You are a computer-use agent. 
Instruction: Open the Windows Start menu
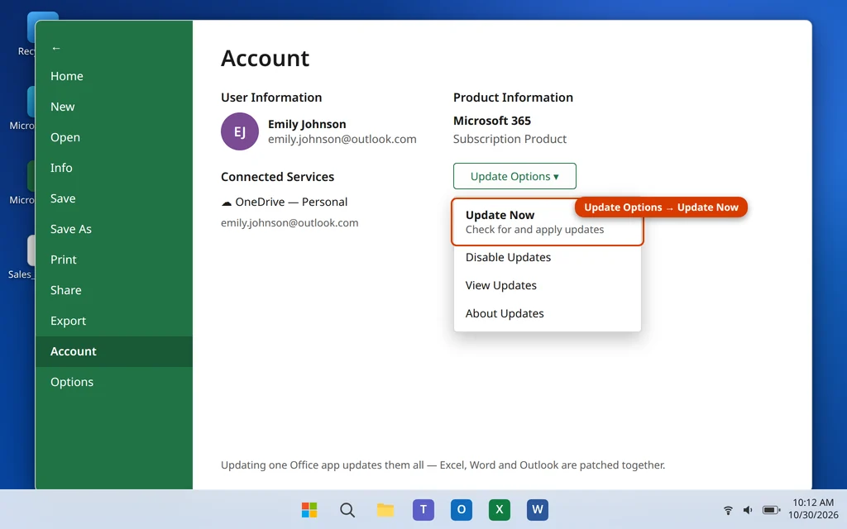click(x=309, y=509)
